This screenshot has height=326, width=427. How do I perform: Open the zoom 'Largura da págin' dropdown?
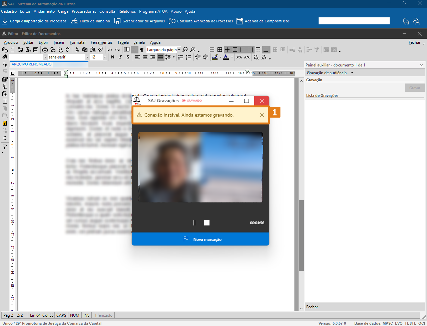click(179, 50)
